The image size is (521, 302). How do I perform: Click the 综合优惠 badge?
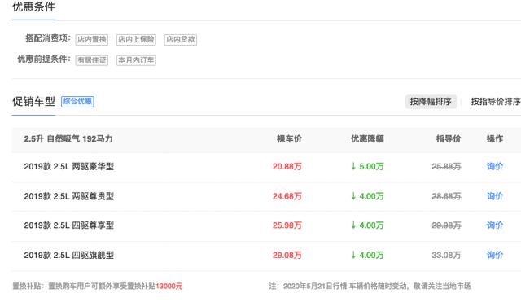coord(78,101)
